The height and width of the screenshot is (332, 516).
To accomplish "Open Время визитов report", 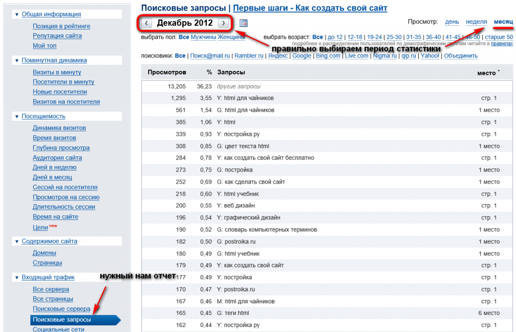I will point(54,138).
